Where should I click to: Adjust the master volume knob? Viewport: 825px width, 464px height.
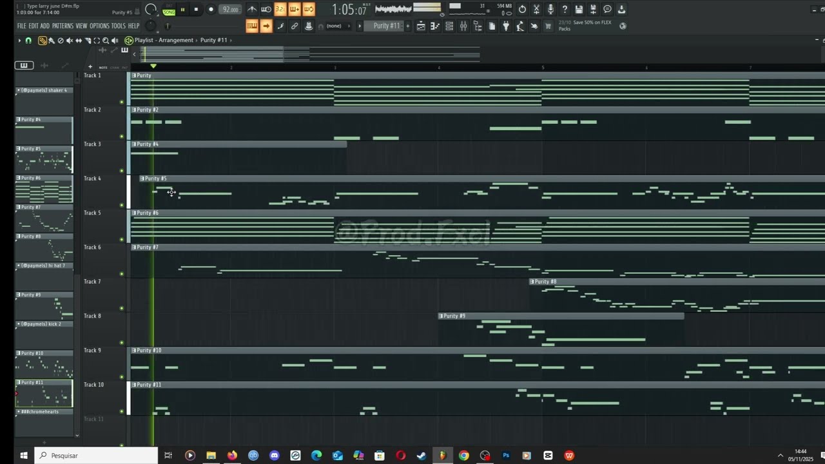click(x=150, y=10)
